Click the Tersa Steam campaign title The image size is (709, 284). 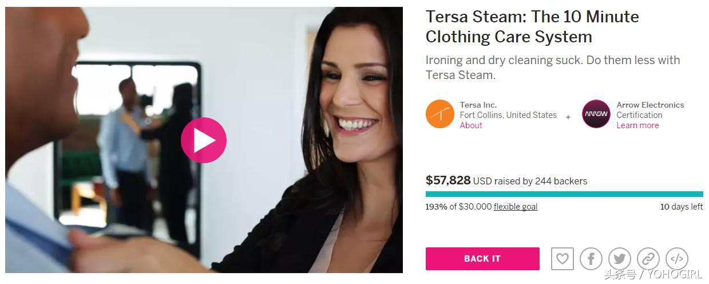pos(532,26)
